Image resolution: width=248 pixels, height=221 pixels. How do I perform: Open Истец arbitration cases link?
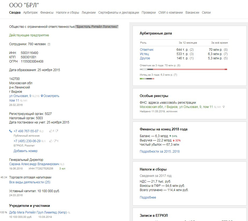point(144,54)
